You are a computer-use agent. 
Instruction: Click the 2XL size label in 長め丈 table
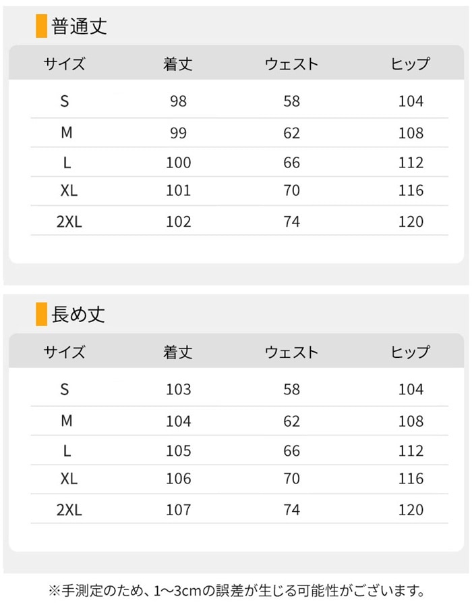(x=69, y=510)
